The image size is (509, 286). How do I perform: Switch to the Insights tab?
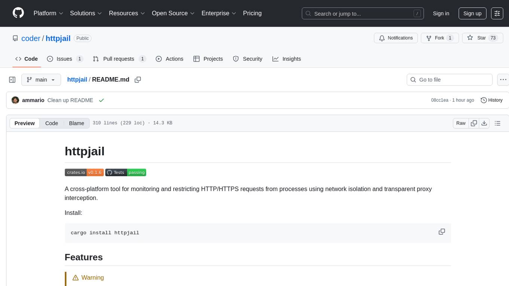tap(287, 59)
